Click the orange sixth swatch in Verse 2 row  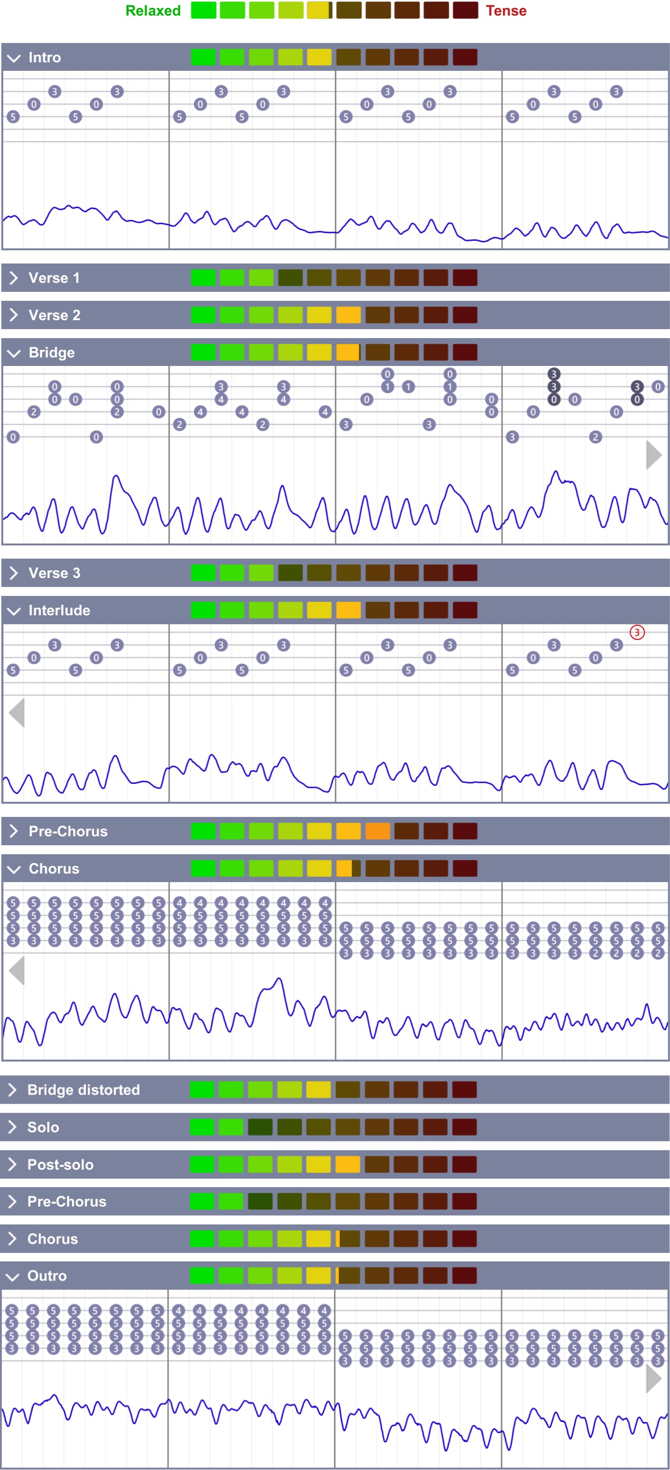[x=348, y=315]
